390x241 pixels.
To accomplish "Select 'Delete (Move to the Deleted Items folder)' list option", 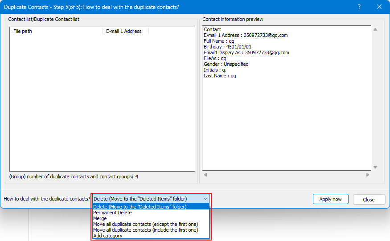I will [151, 207].
